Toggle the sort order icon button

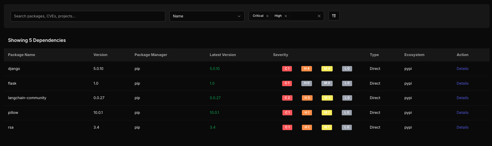334,16
